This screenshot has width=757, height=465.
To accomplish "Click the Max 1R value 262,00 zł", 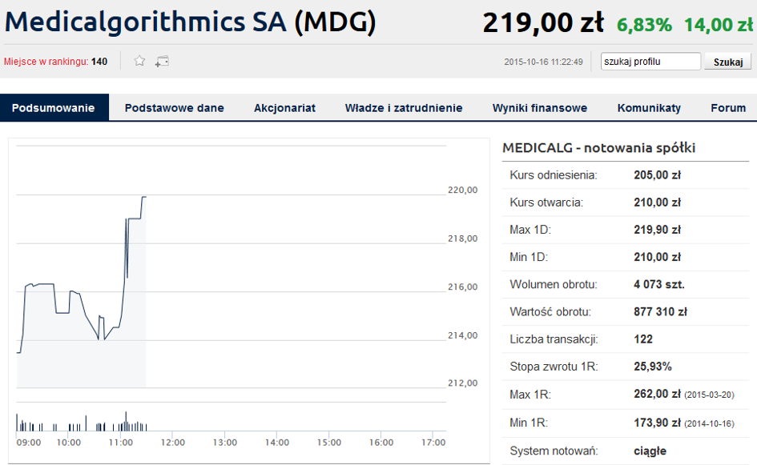I will (x=657, y=394).
